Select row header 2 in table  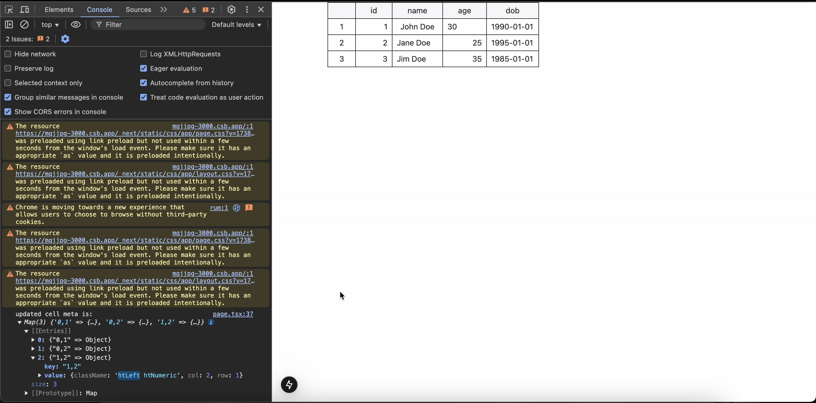[x=342, y=43]
